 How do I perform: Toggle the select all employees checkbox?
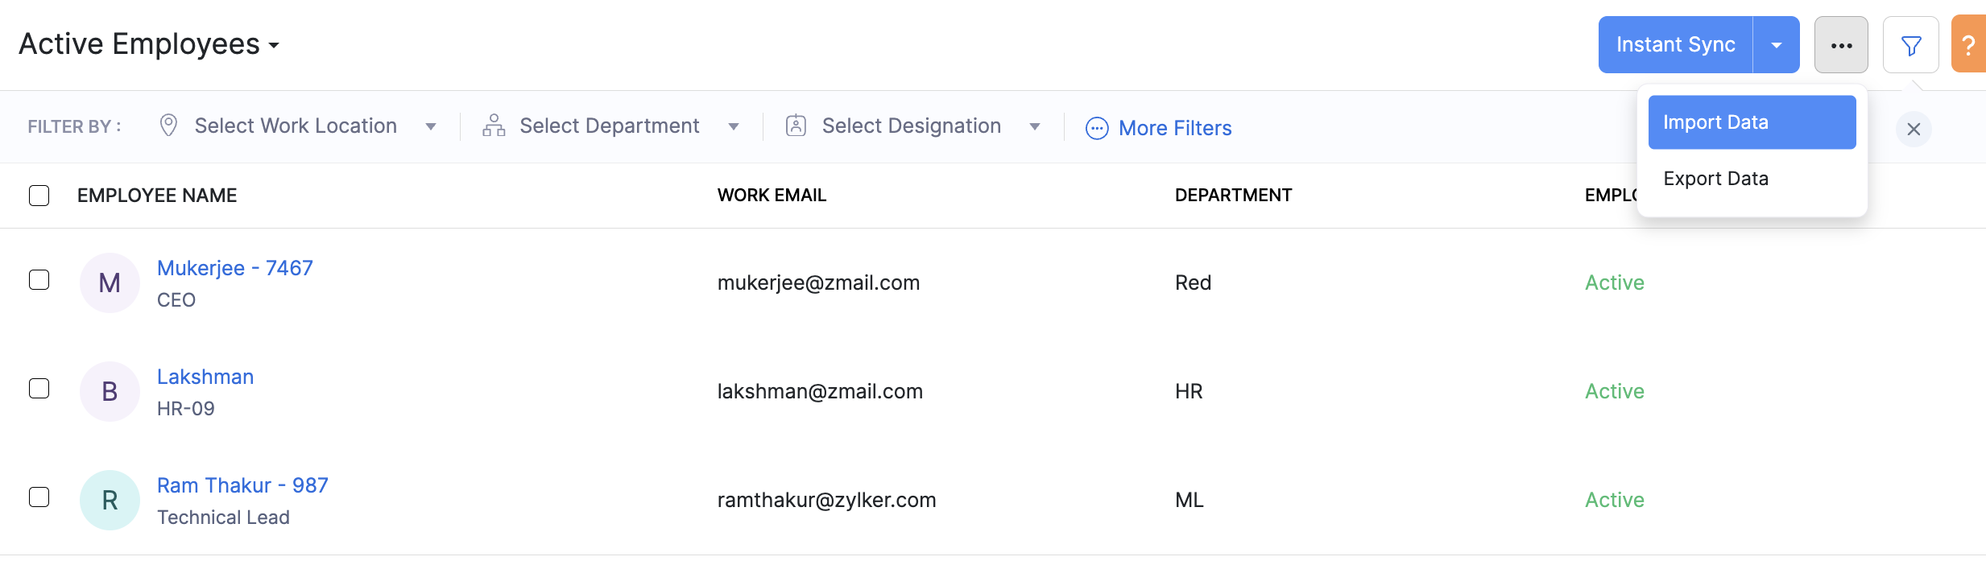coord(39,196)
